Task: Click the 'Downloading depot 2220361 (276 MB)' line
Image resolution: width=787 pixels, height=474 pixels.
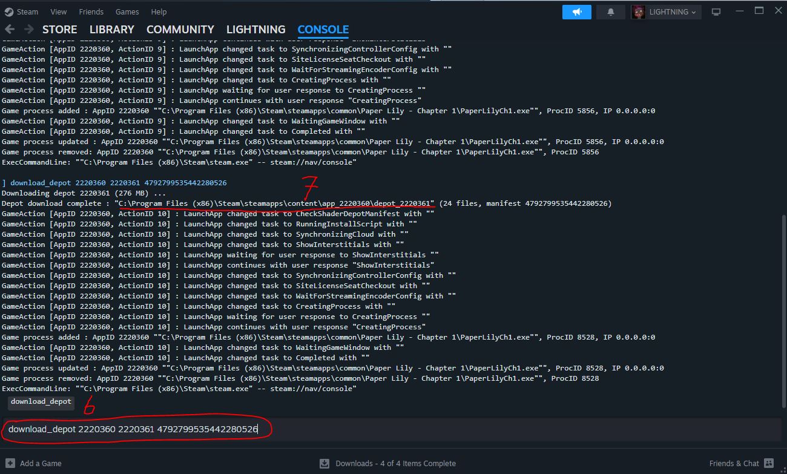Action: click(x=84, y=193)
